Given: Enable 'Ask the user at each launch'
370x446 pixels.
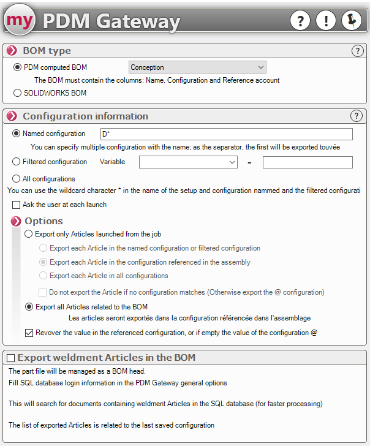Looking at the screenshot, I should [17, 205].
